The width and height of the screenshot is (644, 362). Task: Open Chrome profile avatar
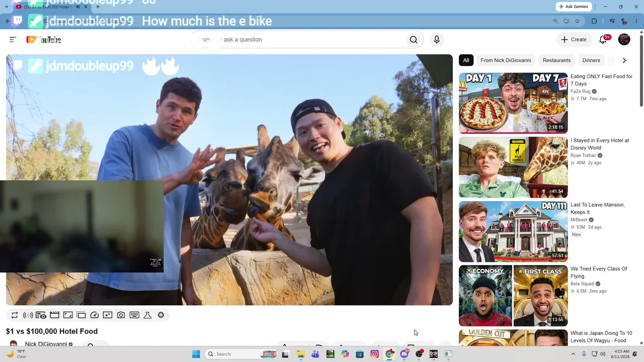click(x=624, y=21)
